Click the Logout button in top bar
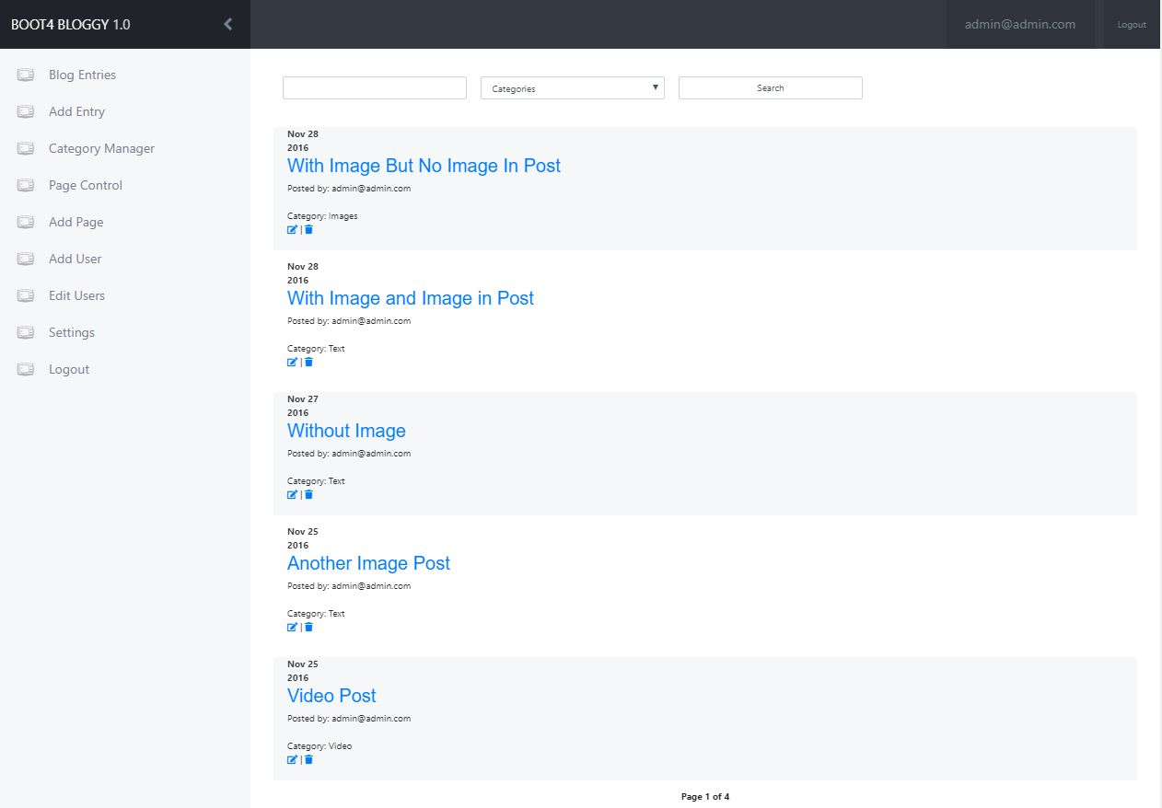This screenshot has width=1162, height=808. click(x=1132, y=25)
